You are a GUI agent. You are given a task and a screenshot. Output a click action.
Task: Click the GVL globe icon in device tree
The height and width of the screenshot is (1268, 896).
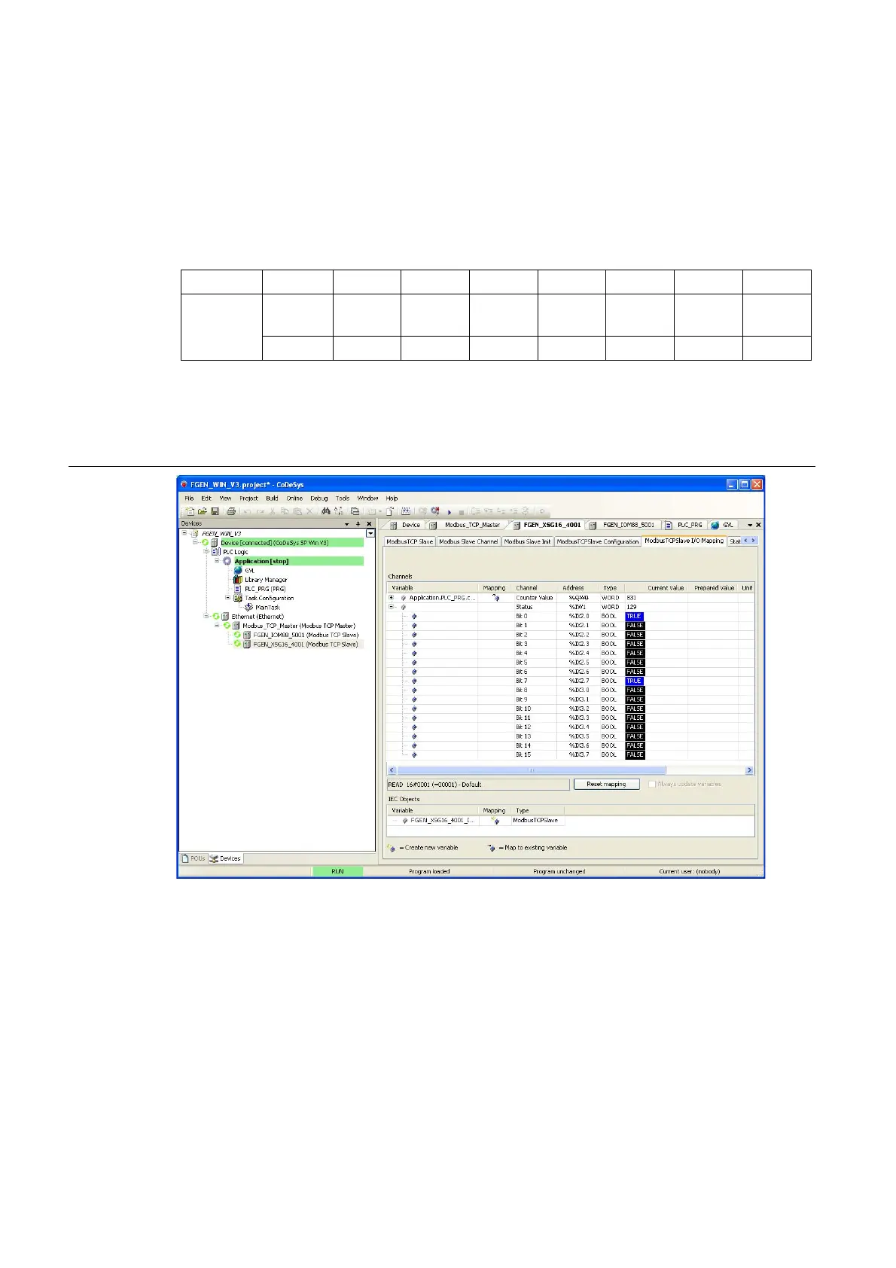[x=238, y=570]
